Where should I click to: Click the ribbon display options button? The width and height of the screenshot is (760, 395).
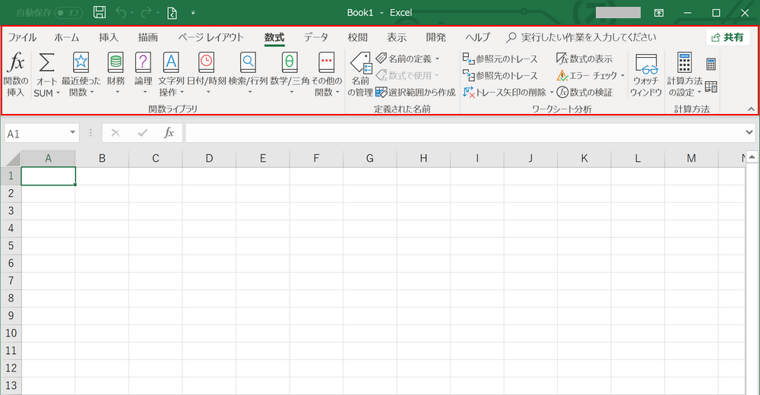click(659, 13)
